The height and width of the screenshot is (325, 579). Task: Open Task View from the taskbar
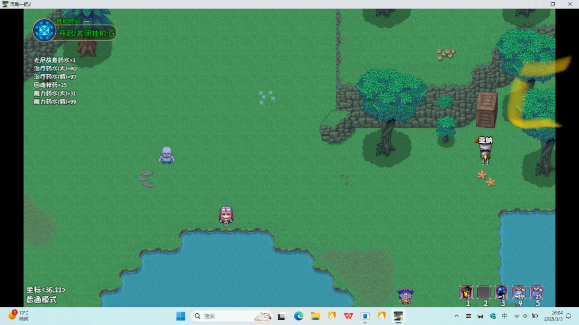(x=281, y=316)
